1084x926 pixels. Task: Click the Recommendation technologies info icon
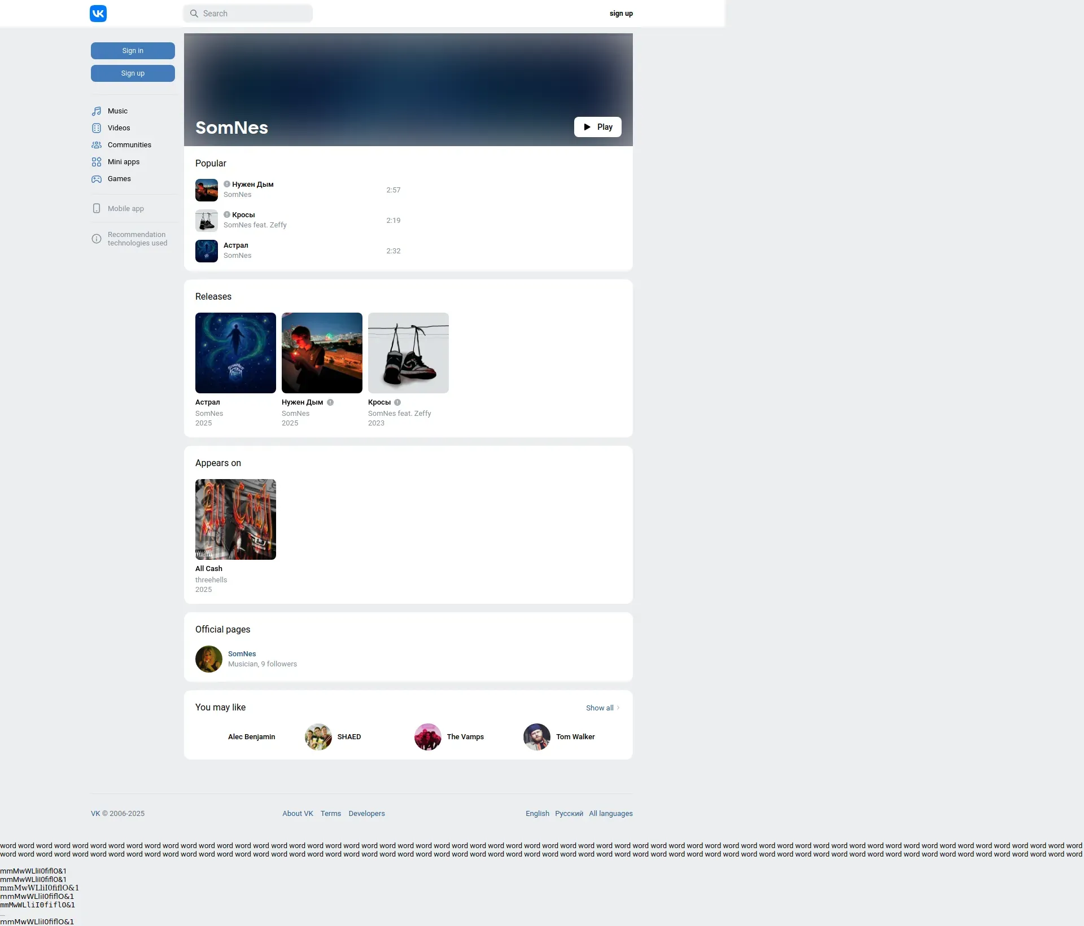point(97,239)
